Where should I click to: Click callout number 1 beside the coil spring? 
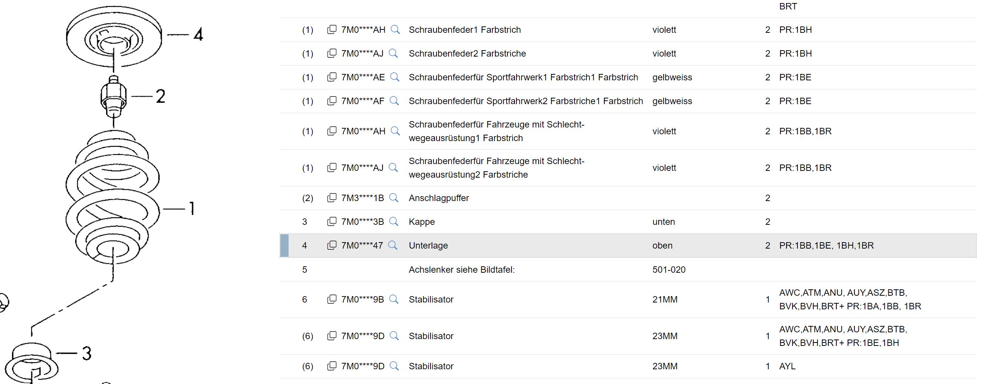click(192, 209)
